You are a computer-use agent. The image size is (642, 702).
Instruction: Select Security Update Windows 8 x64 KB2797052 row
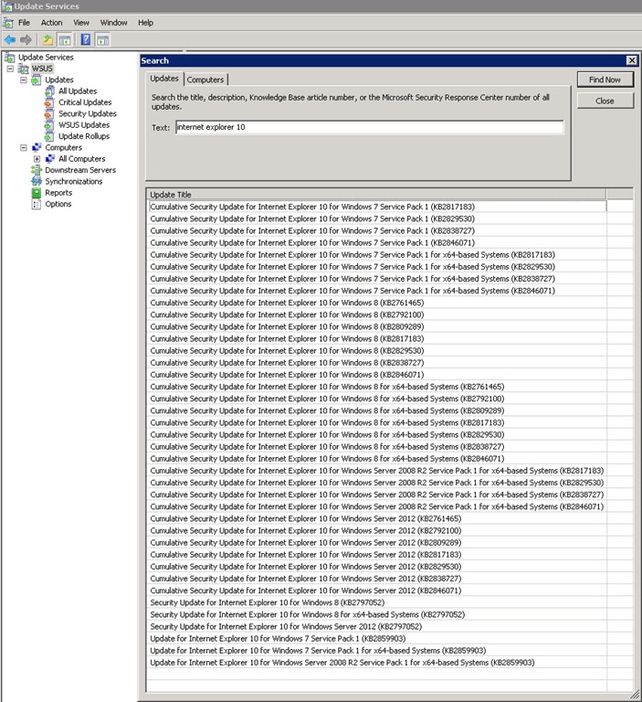tap(376, 614)
